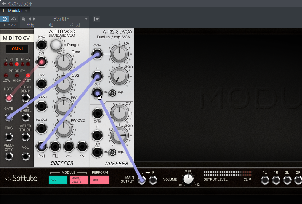This screenshot has height=204, width=302.
Task: Click the オート: オフ automation mode button
Action: (9, 25)
